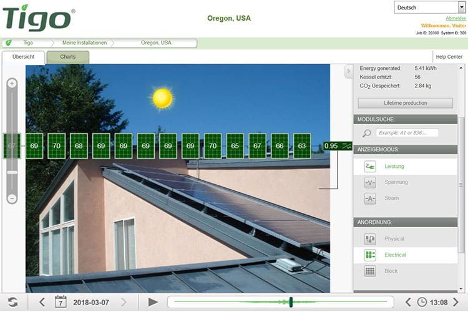Open Oregon, USA breadcrumb
The image size is (468, 312).
[156, 42]
